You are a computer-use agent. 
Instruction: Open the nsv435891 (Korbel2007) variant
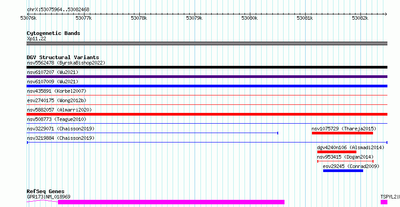57,91
